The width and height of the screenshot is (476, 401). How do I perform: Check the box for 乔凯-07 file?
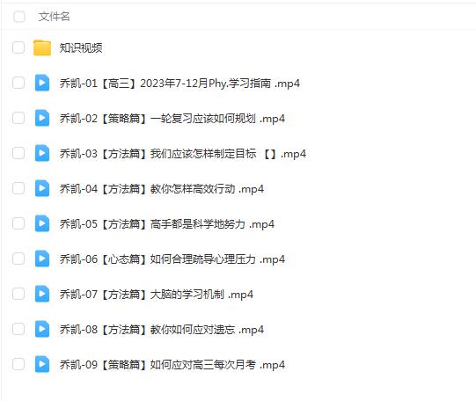(x=18, y=294)
